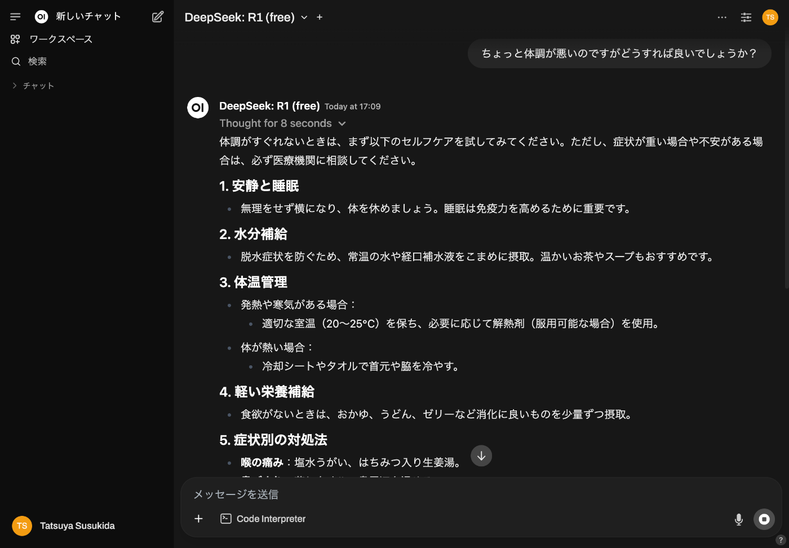Click the text 喉の痛み in the response
The width and height of the screenshot is (789, 548).
click(262, 463)
